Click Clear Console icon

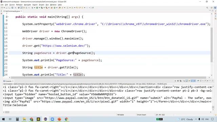(x=184, y=81)
